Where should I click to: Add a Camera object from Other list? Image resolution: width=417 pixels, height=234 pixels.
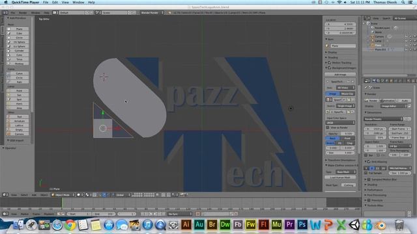(x=18, y=134)
